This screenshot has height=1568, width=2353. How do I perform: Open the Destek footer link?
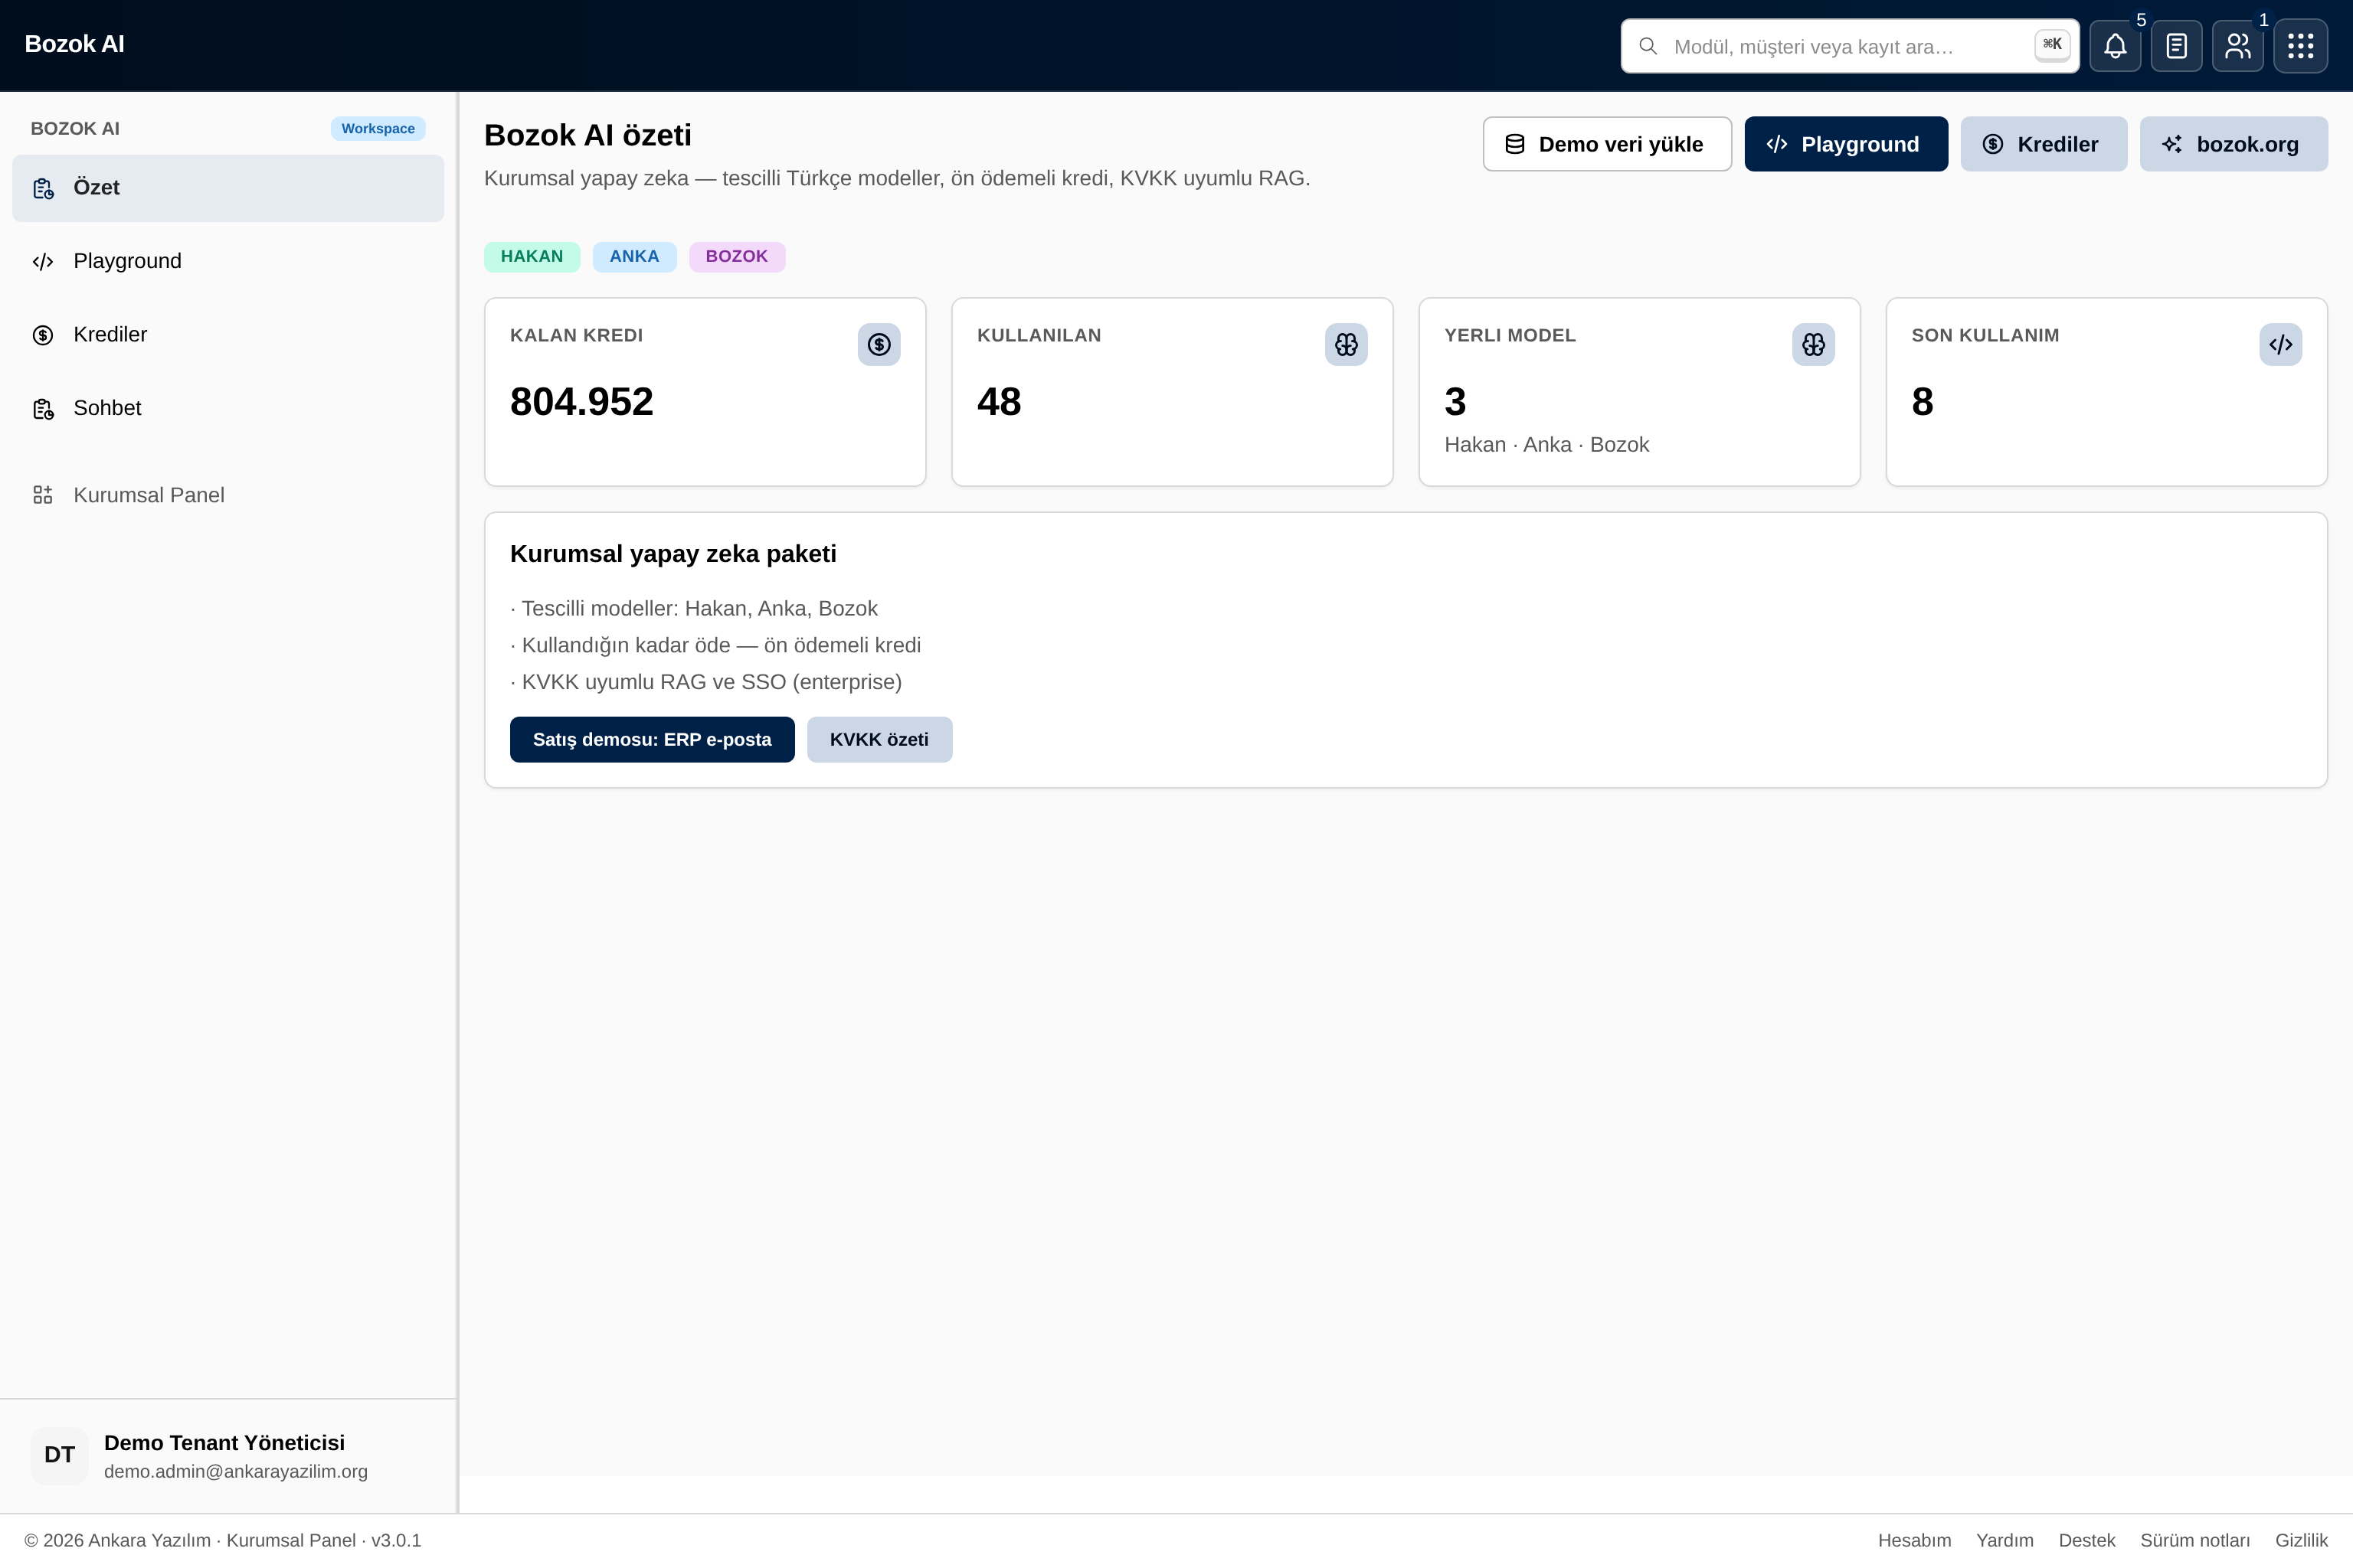(2087, 1541)
